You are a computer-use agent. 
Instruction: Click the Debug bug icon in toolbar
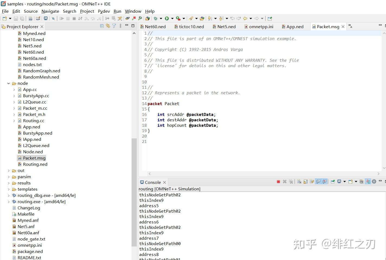[156, 18]
